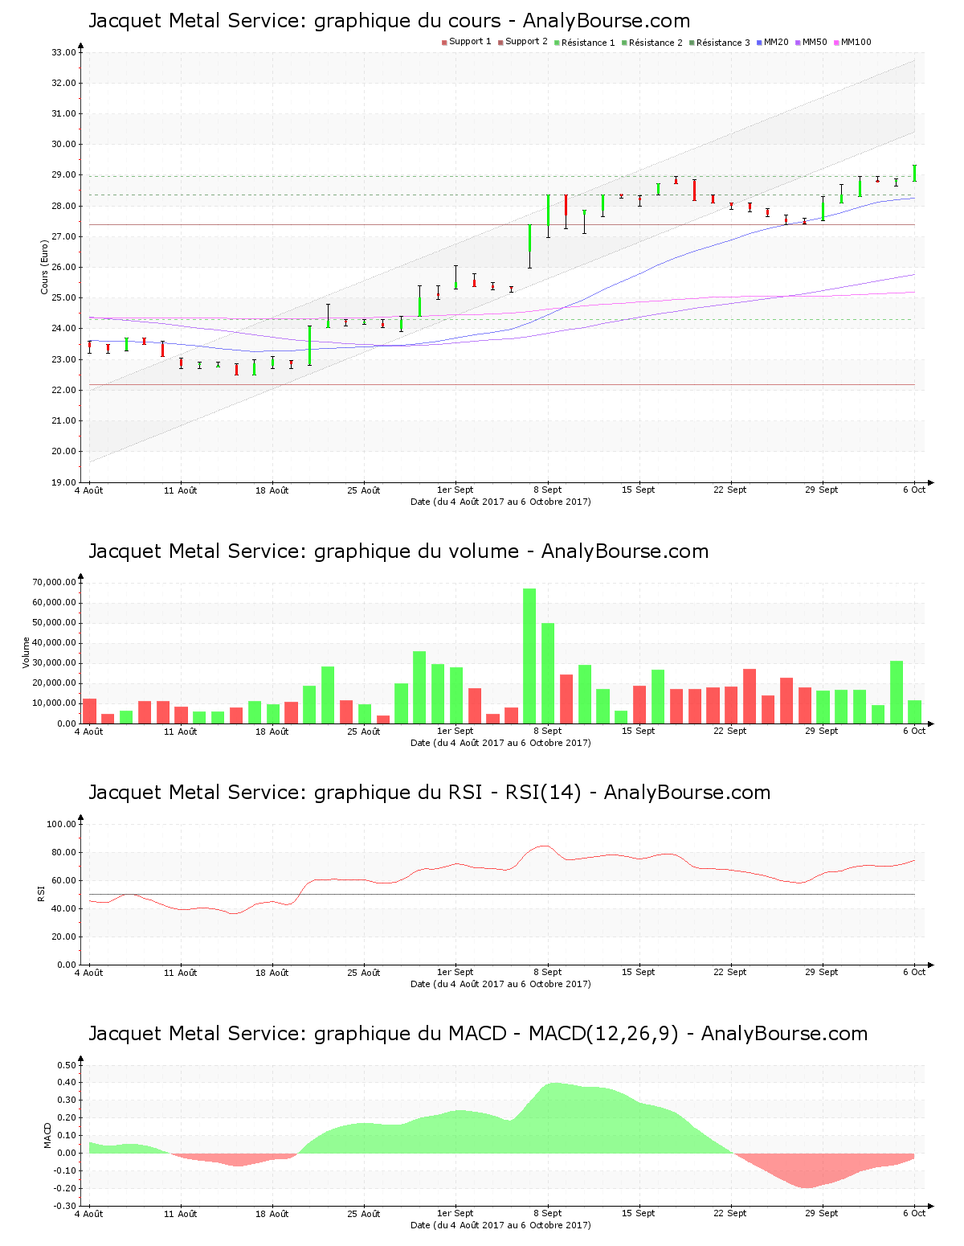Click the 'graphique du volume' chart title
964x1246 pixels.
point(398,551)
